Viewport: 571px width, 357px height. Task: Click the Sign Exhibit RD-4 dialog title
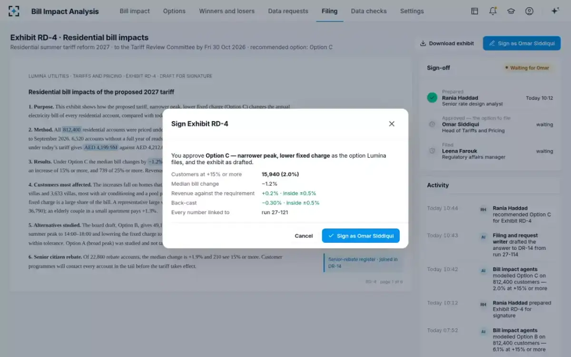200,124
